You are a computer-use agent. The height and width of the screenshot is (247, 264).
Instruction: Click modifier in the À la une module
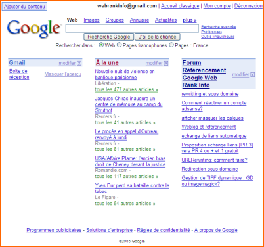point(154,63)
